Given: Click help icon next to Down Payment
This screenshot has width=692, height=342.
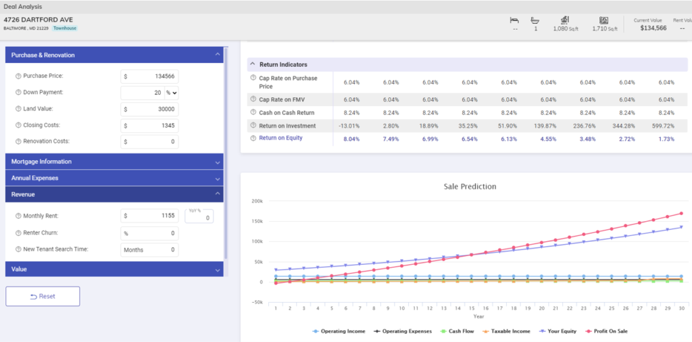Looking at the screenshot, I should tap(18, 93).
